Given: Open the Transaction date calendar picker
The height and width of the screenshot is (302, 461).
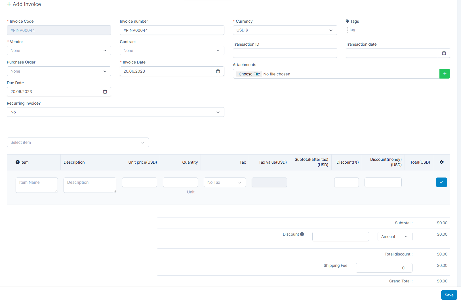Looking at the screenshot, I should (x=444, y=53).
